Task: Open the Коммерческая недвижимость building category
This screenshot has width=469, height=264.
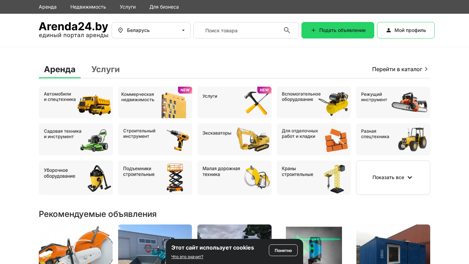Action: (x=155, y=102)
